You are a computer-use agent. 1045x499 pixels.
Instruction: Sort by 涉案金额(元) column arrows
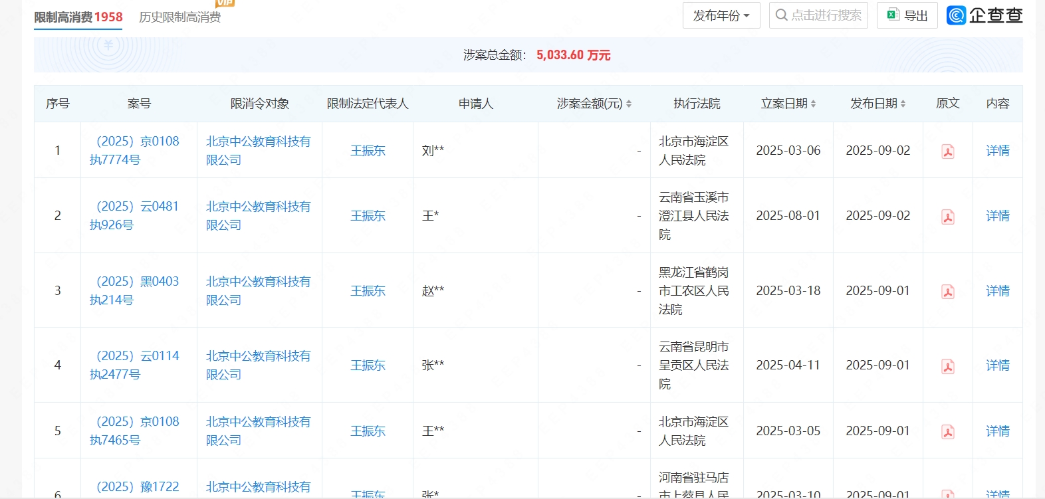tap(629, 104)
